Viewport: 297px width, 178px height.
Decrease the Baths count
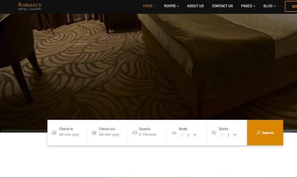coord(222,135)
